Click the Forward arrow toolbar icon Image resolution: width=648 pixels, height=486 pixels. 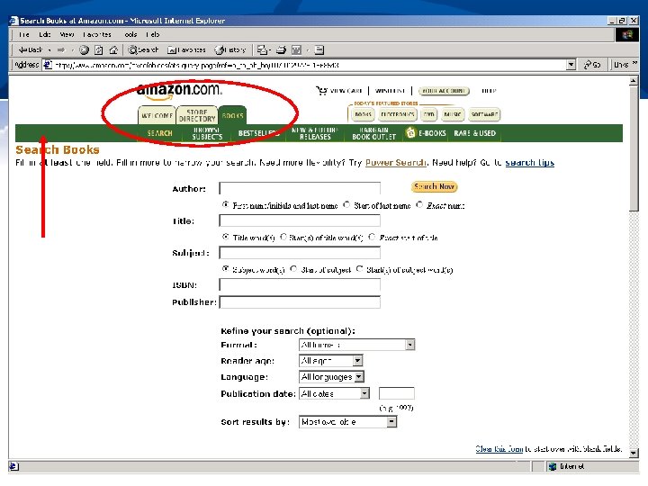pos(61,50)
